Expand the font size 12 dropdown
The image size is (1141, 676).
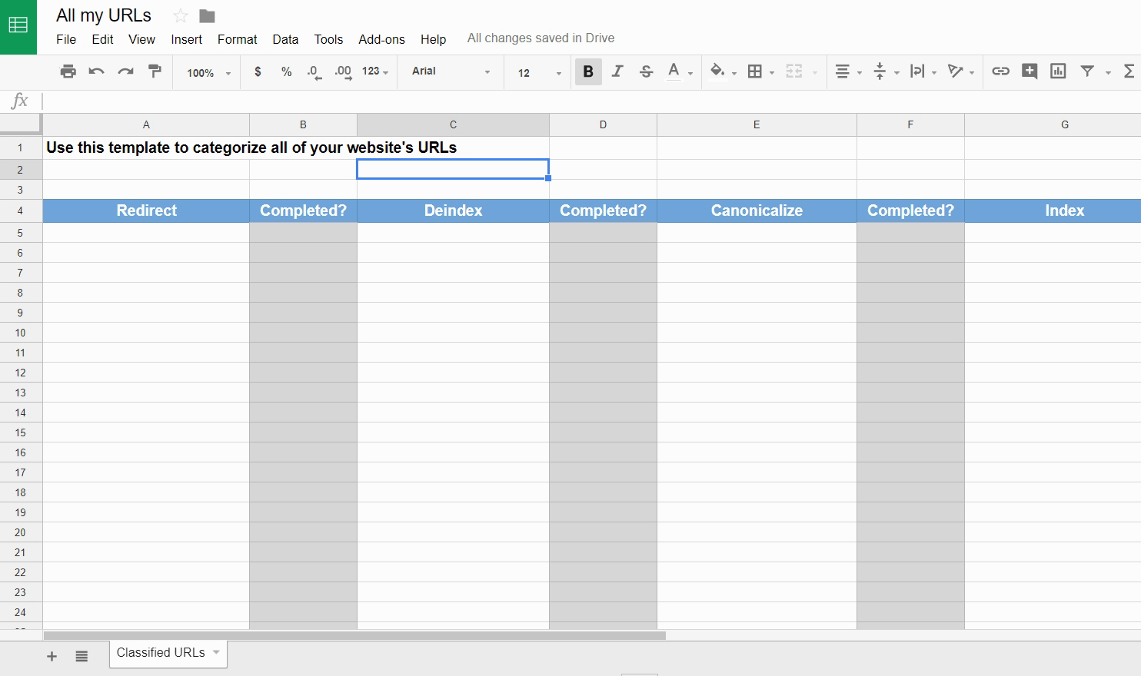pyautogui.click(x=540, y=73)
